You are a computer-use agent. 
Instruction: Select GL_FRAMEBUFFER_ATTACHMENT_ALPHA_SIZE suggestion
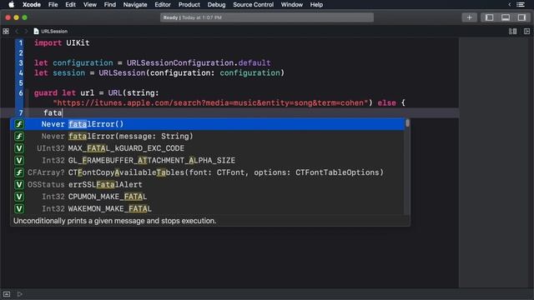208,161
